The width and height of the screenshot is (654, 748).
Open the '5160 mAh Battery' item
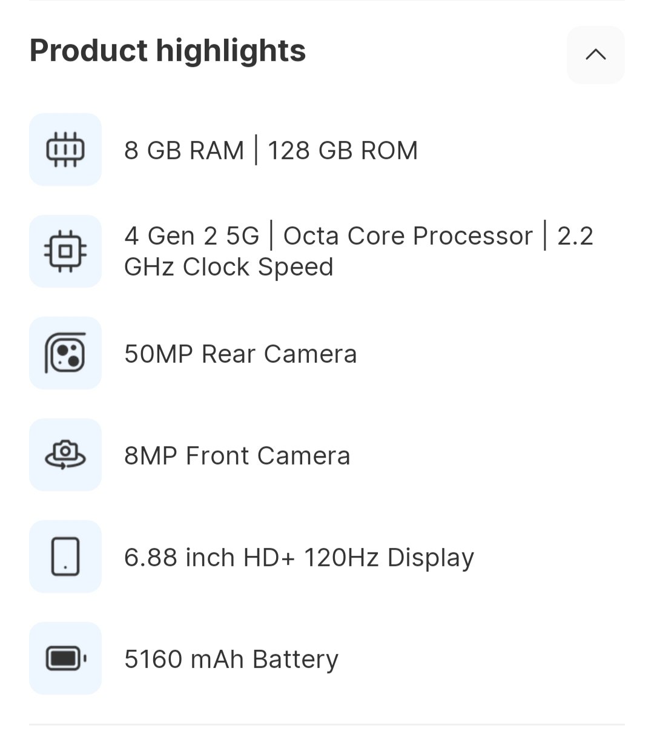pyautogui.click(x=231, y=660)
